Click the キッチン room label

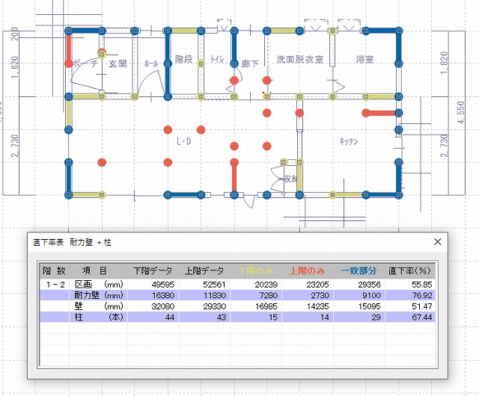coord(349,141)
